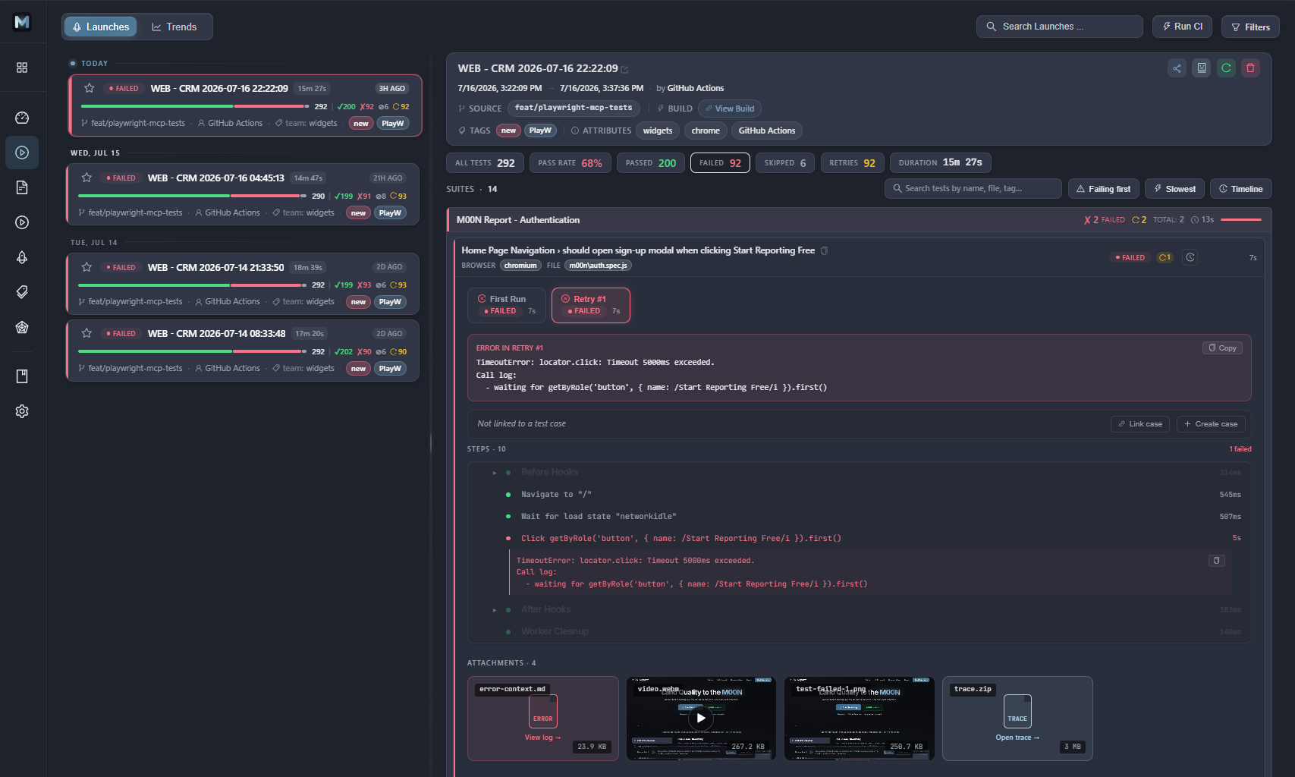
Task: Open the grid apps icon in sidebar
Action: click(22, 68)
